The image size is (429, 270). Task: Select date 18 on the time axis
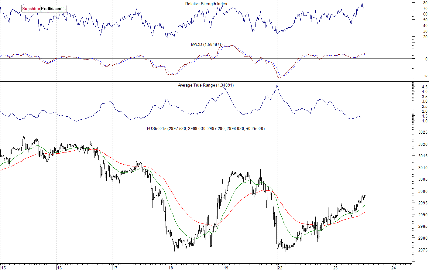click(x=170, y=268)
